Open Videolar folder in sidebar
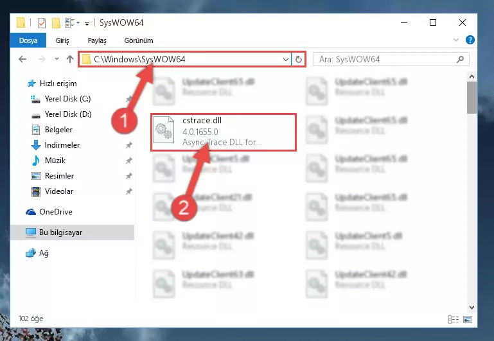This screenshot has height=341, width=494. click(59, 191)
